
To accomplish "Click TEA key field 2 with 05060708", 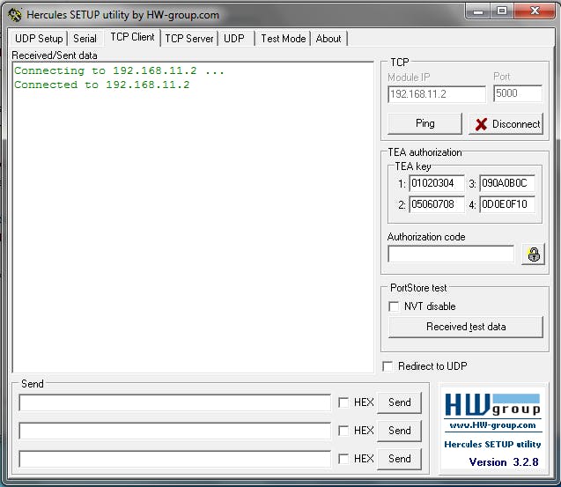I will [x=437, y=204].
